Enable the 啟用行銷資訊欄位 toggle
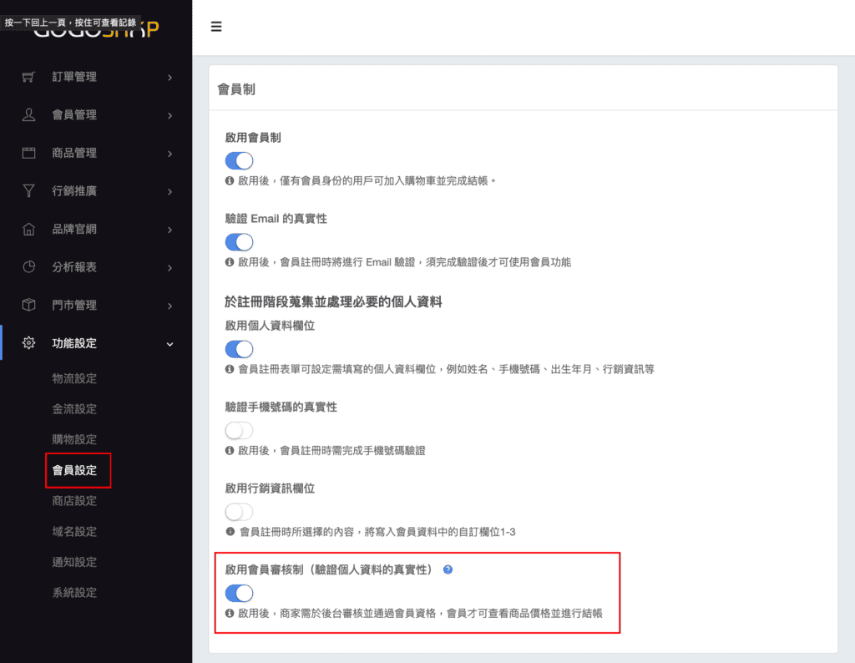 (x=239, y=512)
